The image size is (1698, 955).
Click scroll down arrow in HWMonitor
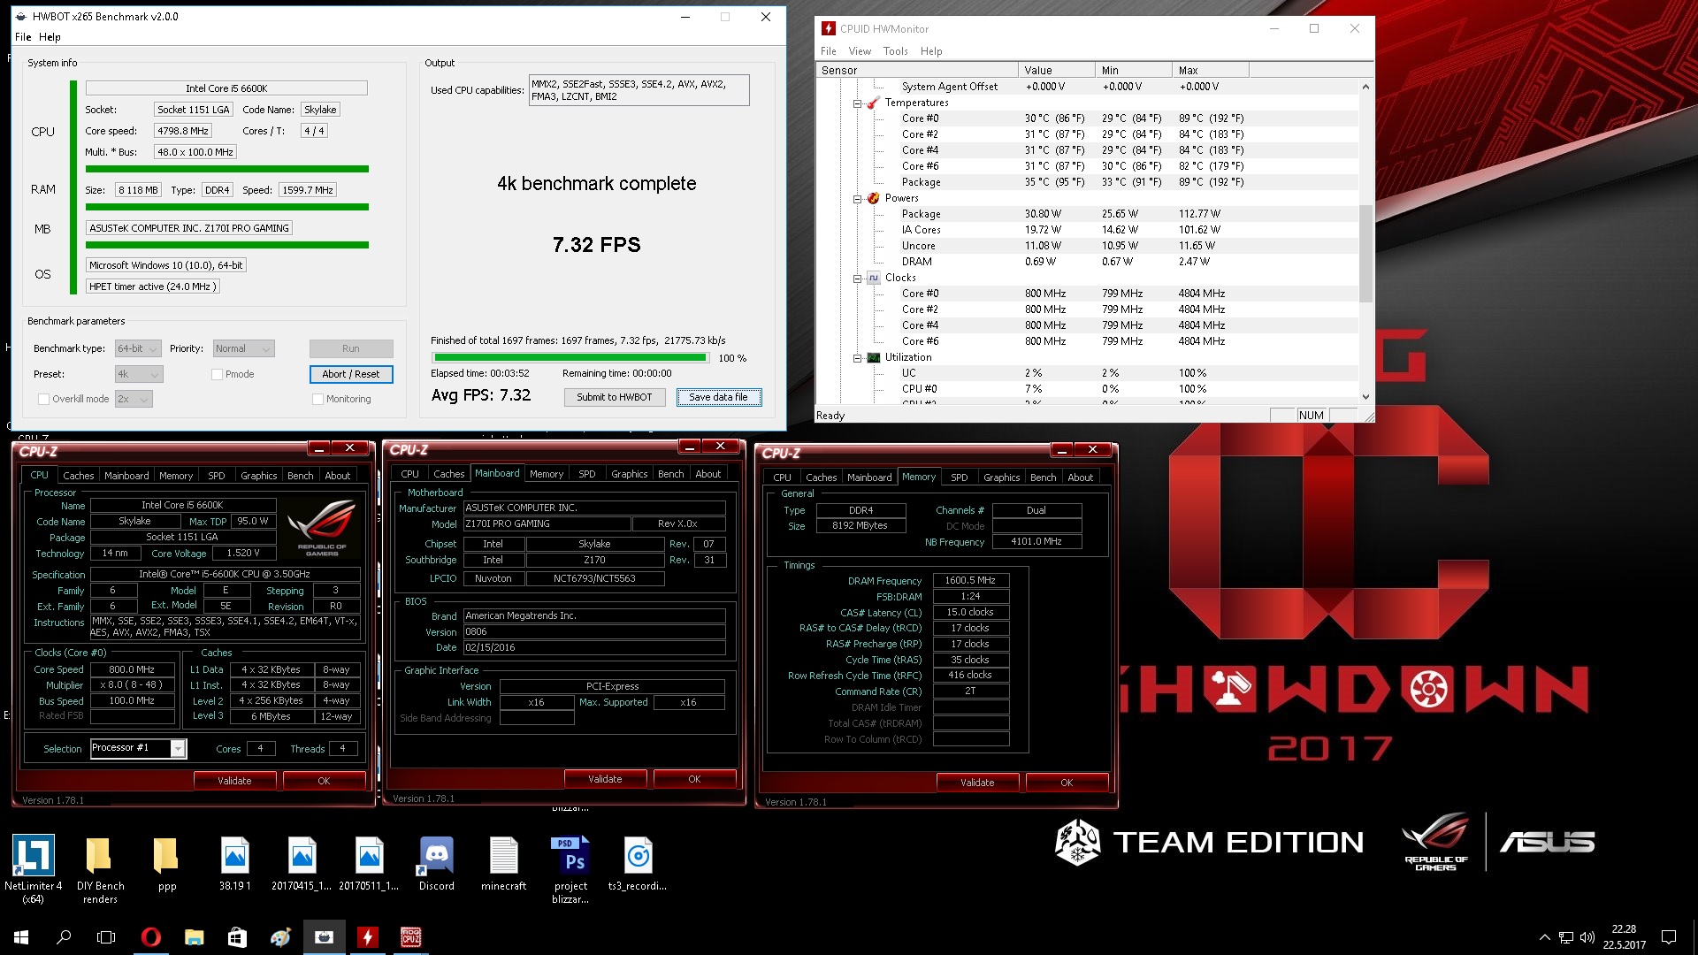(x=1365, y=397)
